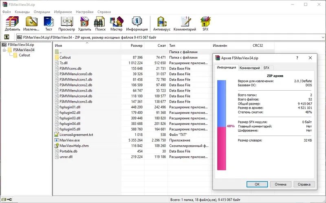Open the Команды menu

pos(22,12)
